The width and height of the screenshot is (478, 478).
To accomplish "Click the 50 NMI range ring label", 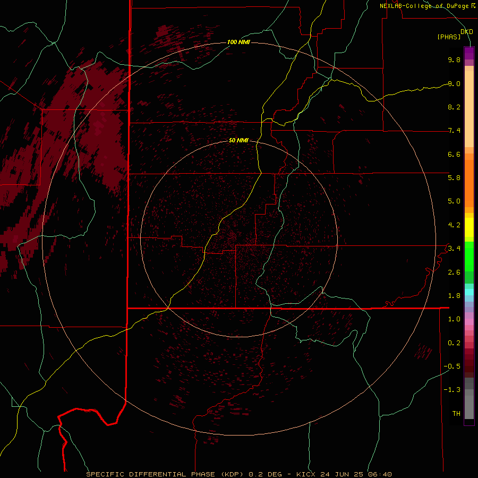I will click(238, 140).
